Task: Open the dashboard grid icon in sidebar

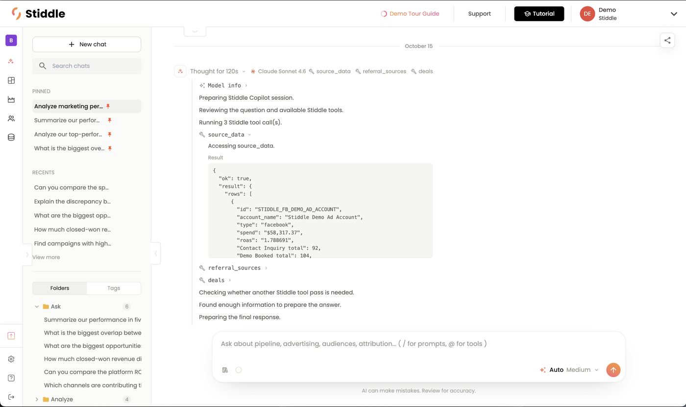Action: coord(11,80)
